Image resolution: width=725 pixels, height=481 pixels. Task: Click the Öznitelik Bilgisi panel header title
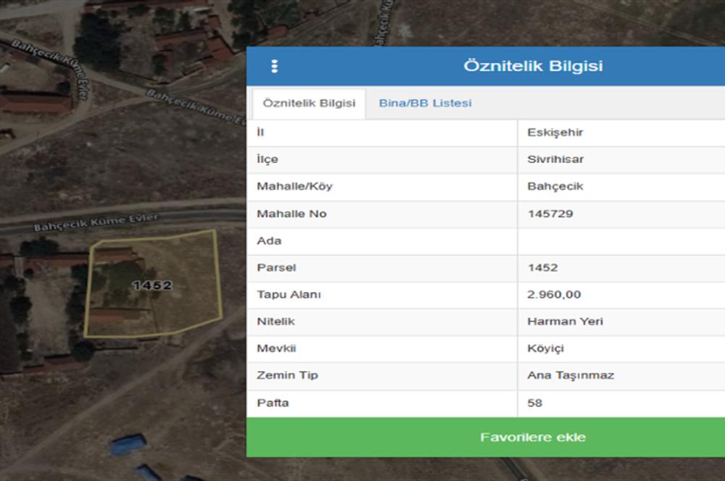(x=533, y=67)
